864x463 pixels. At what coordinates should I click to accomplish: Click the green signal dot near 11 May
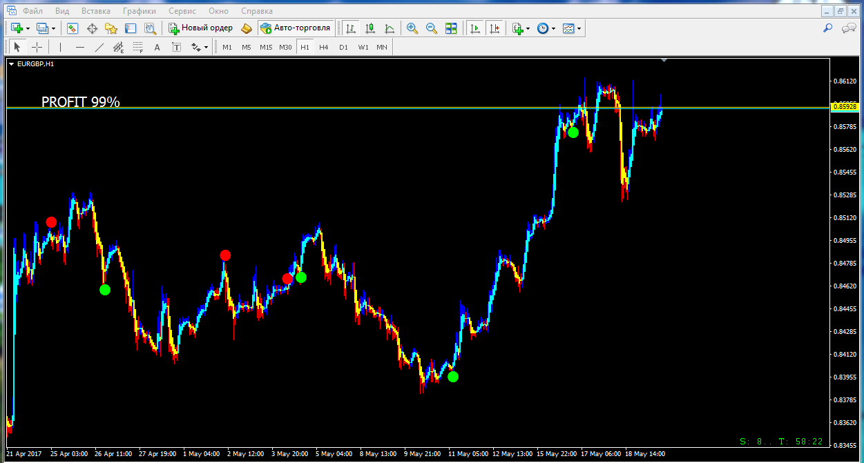click(452, 377)
